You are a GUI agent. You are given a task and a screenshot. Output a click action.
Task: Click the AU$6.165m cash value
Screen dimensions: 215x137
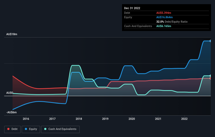pos(164,26)
